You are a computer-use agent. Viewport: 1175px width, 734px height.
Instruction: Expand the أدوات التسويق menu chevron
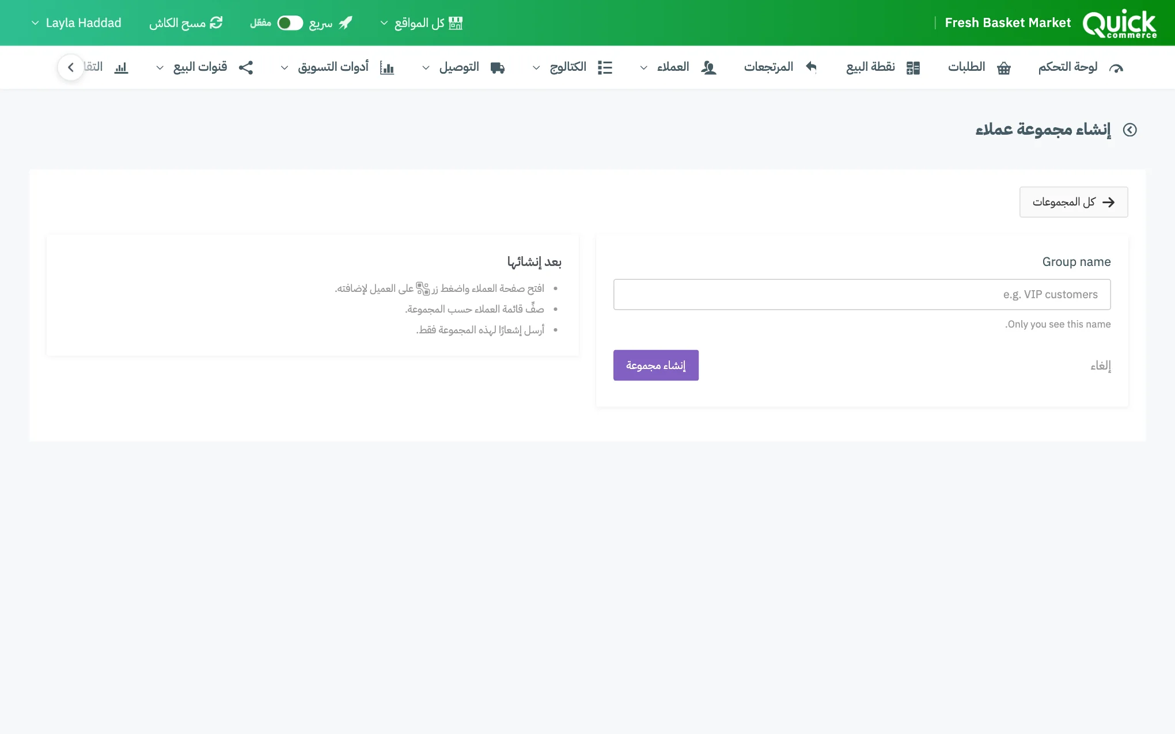click(285, 68)
